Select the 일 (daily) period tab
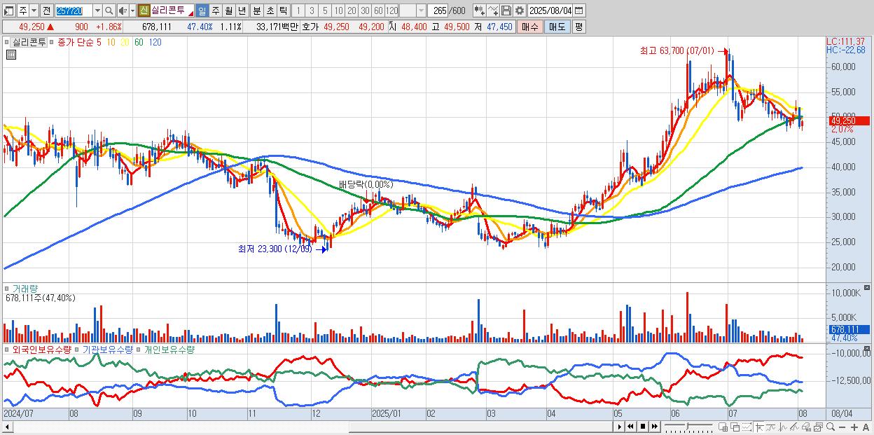874x435 pixels. 202,11
